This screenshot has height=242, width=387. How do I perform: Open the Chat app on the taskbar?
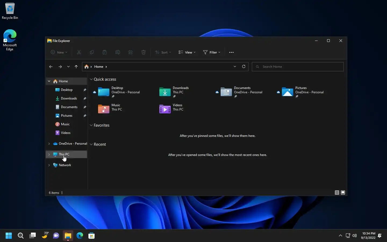56,236
